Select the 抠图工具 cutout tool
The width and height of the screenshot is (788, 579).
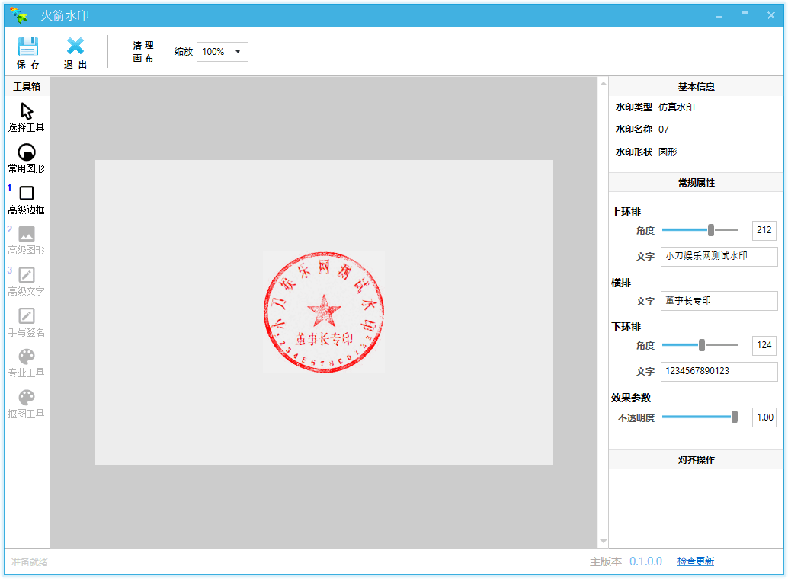pyautogui.click(x=27, y=398)
